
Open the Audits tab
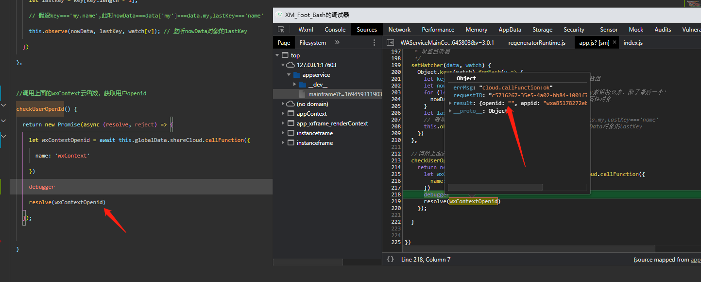pyautogui.click(x=663, y=30)
